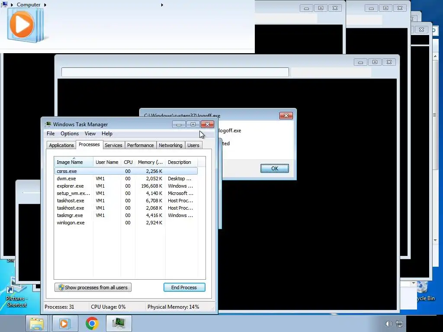Click the volume speaker tray icon
Viewport: 443px width, 332px height.
click(388, 324)
